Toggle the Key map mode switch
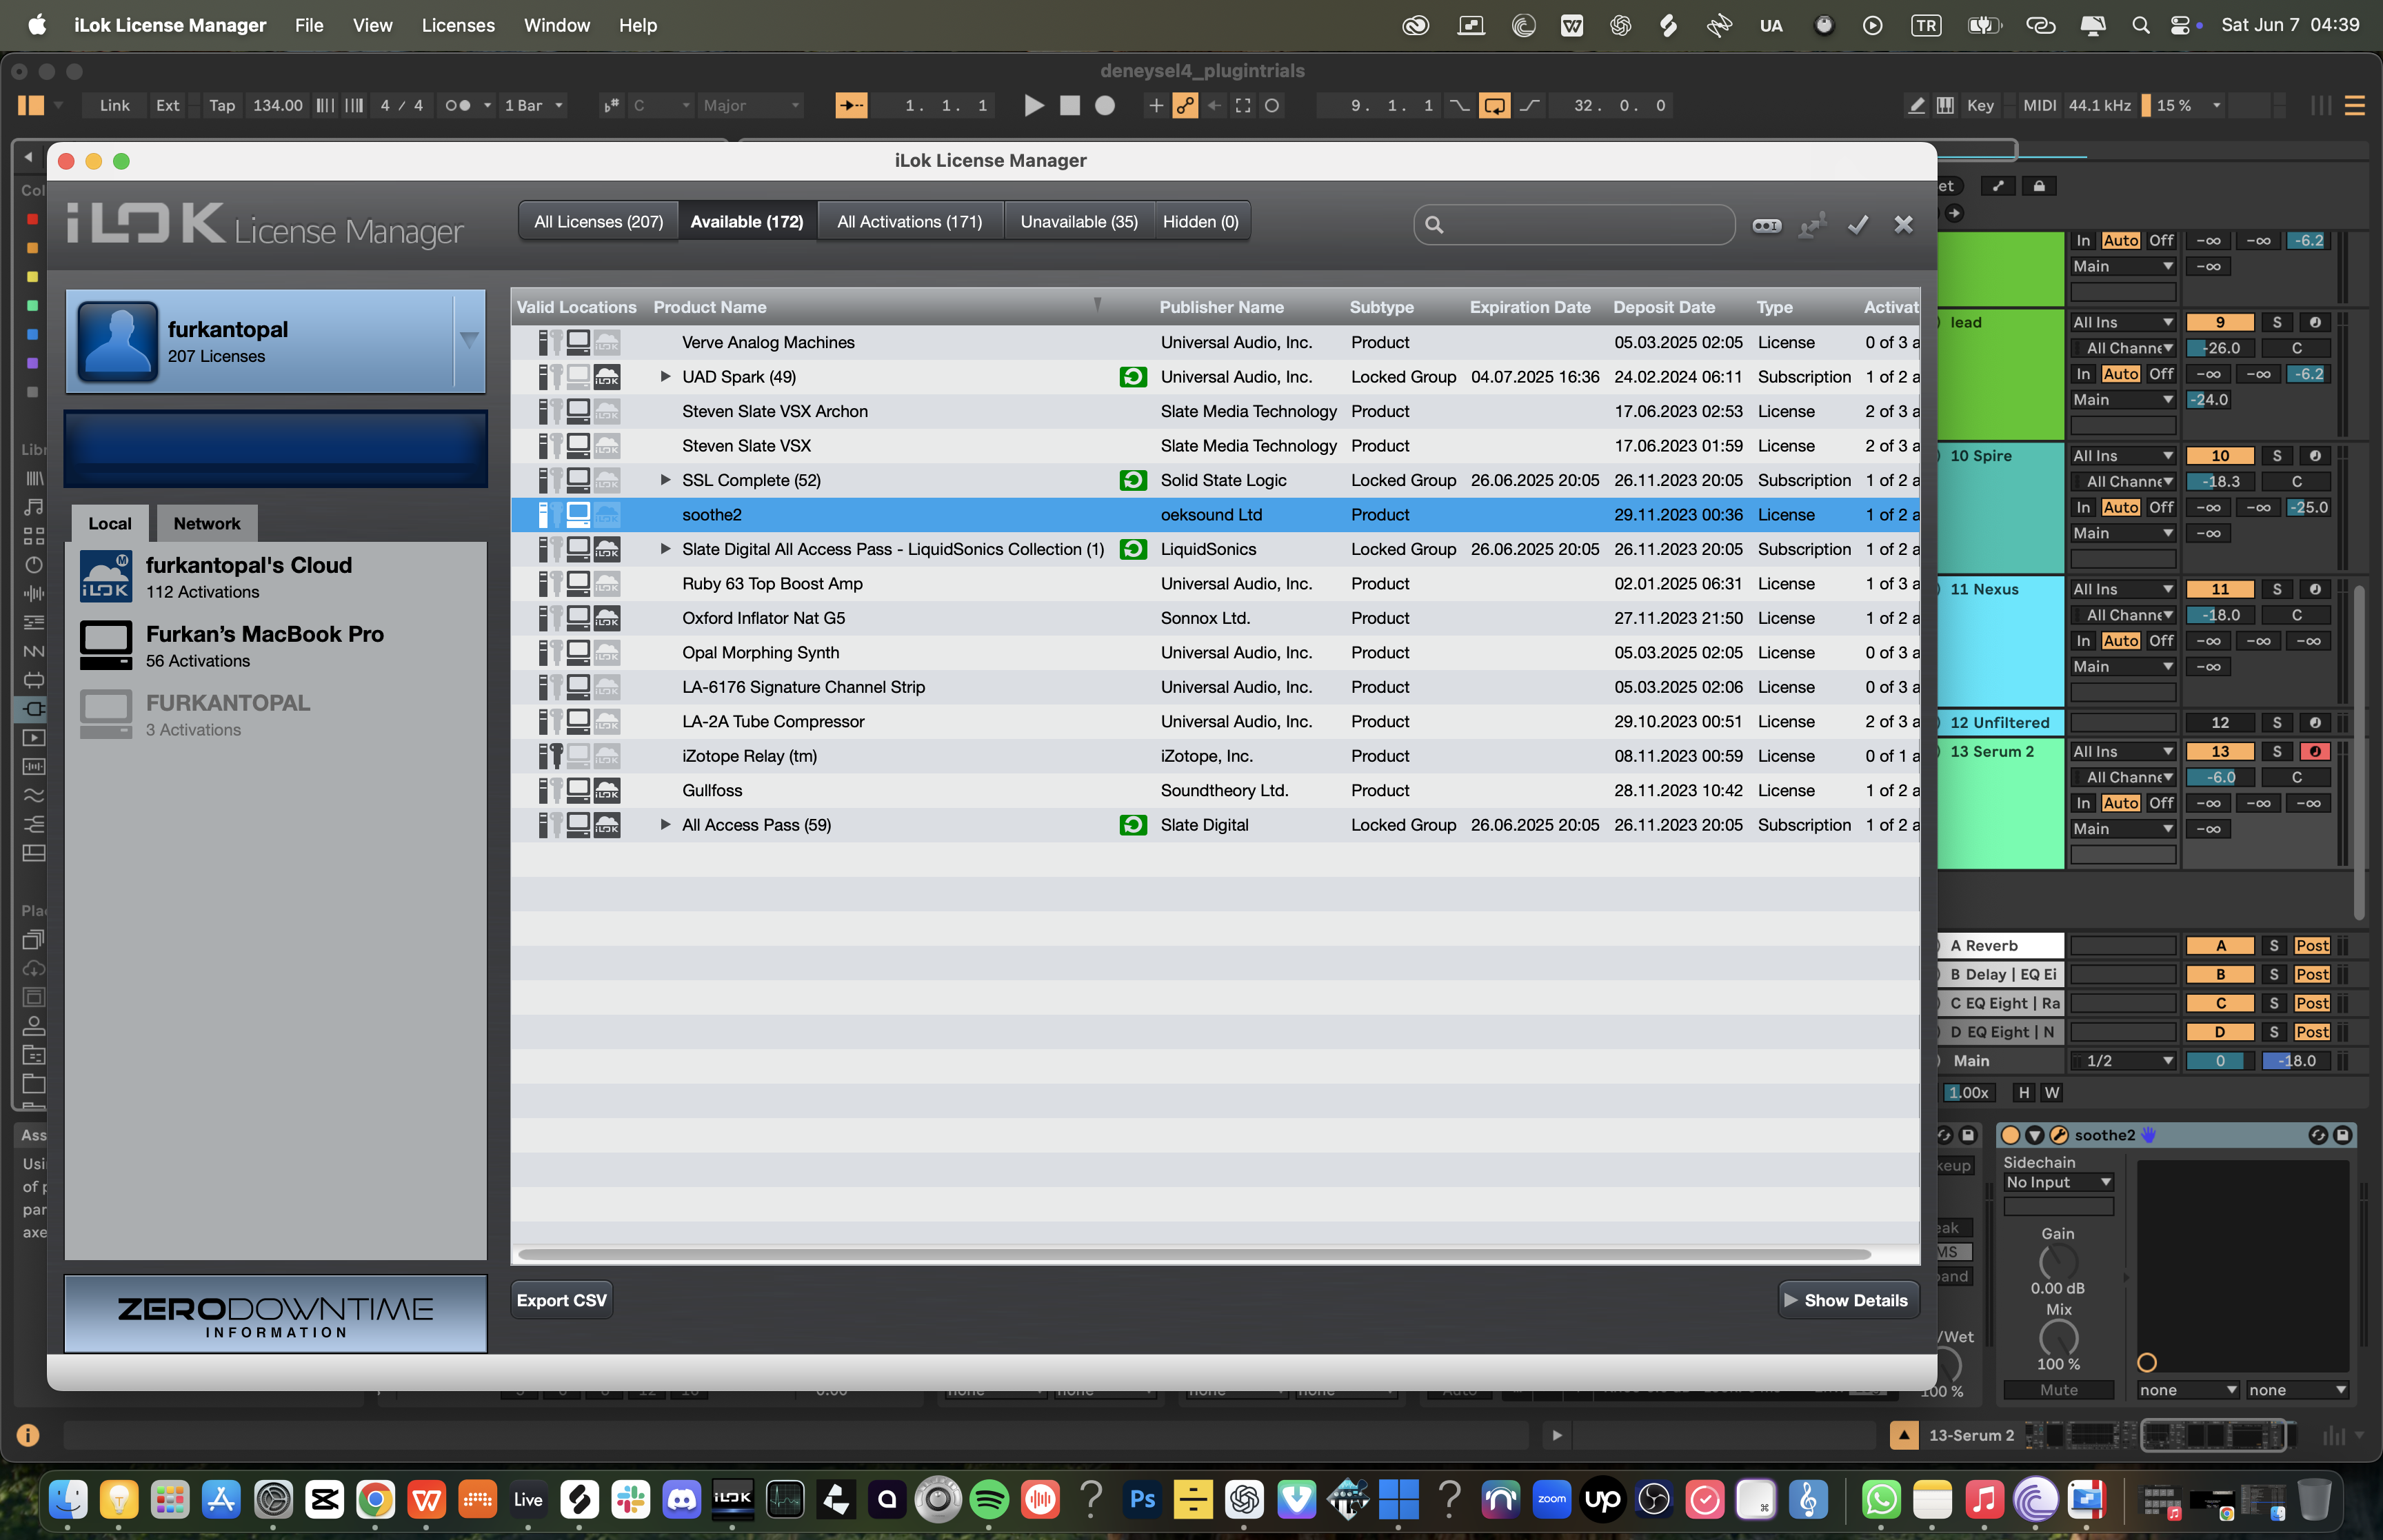The width and height of the screenshot is (2383, 1540). tap(1979, 105)
